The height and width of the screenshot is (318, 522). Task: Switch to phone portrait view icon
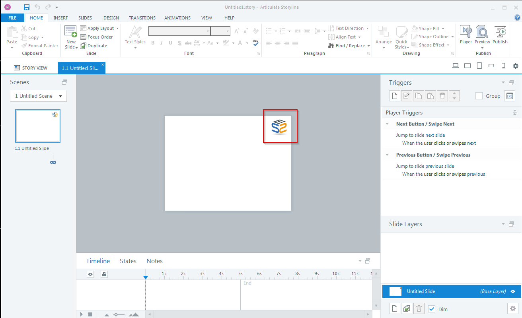[503, 66]
